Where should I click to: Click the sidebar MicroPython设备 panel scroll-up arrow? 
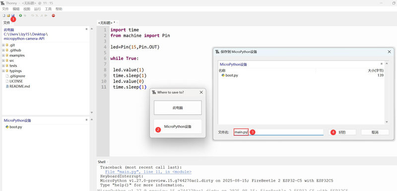pos(92,120)
